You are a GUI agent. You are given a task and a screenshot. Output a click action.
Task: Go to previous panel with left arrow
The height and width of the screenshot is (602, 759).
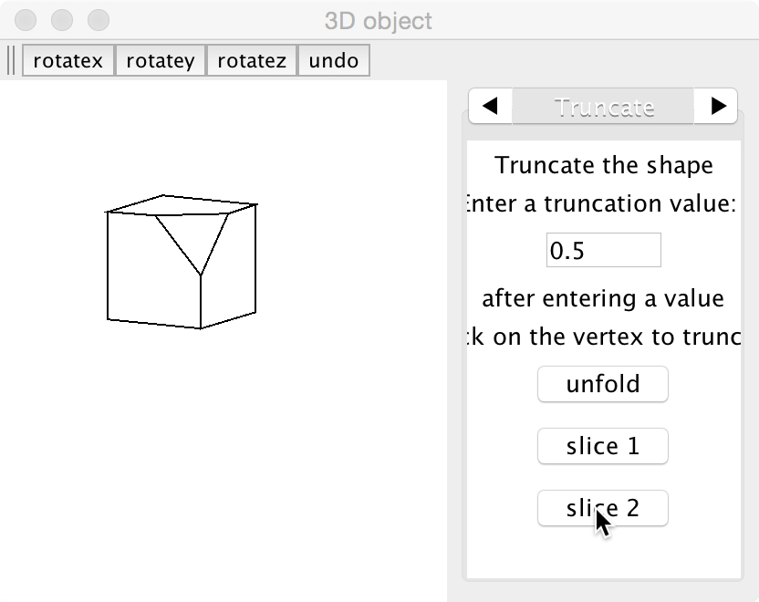point(490,107)
